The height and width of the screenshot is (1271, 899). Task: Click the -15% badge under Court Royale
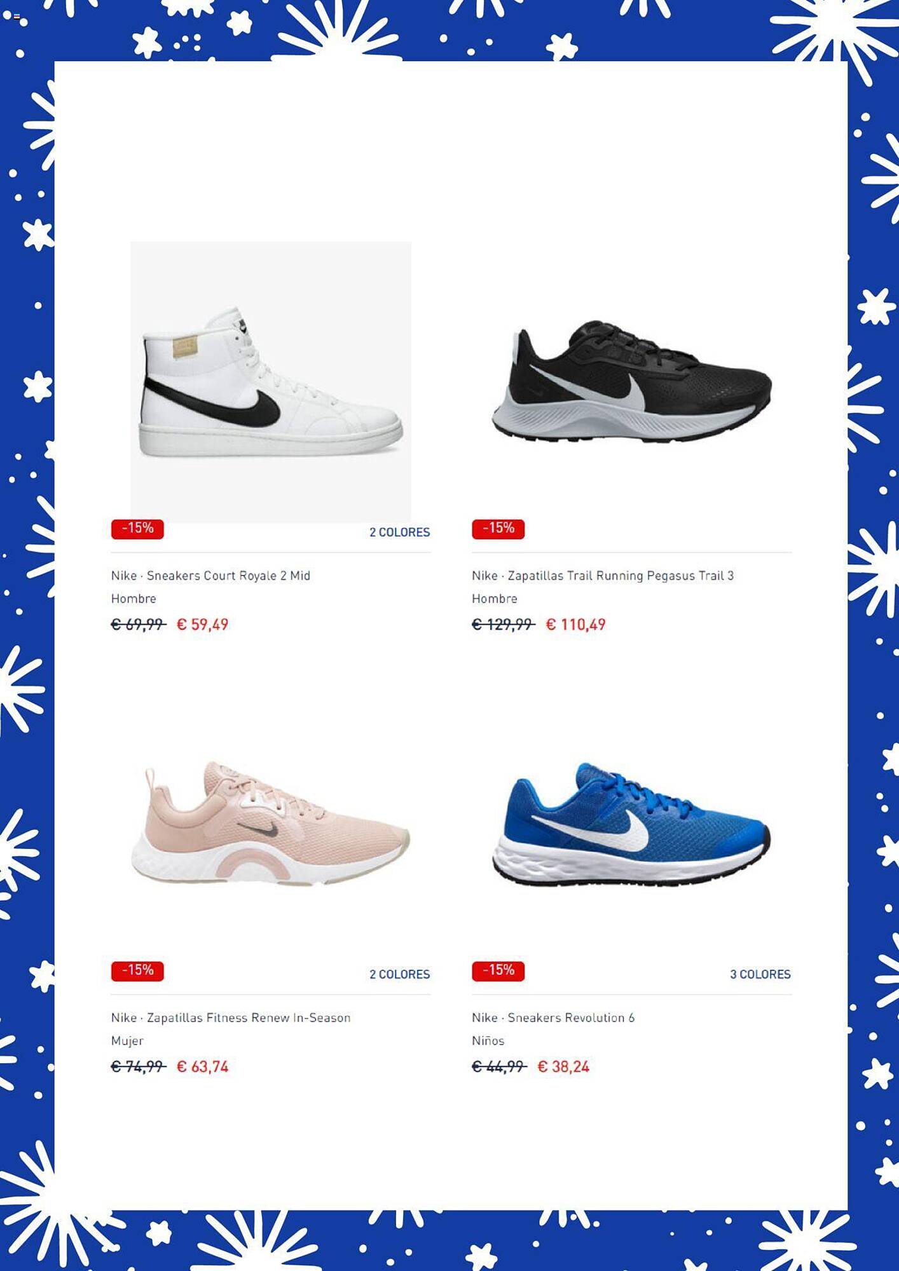point(137,529)
